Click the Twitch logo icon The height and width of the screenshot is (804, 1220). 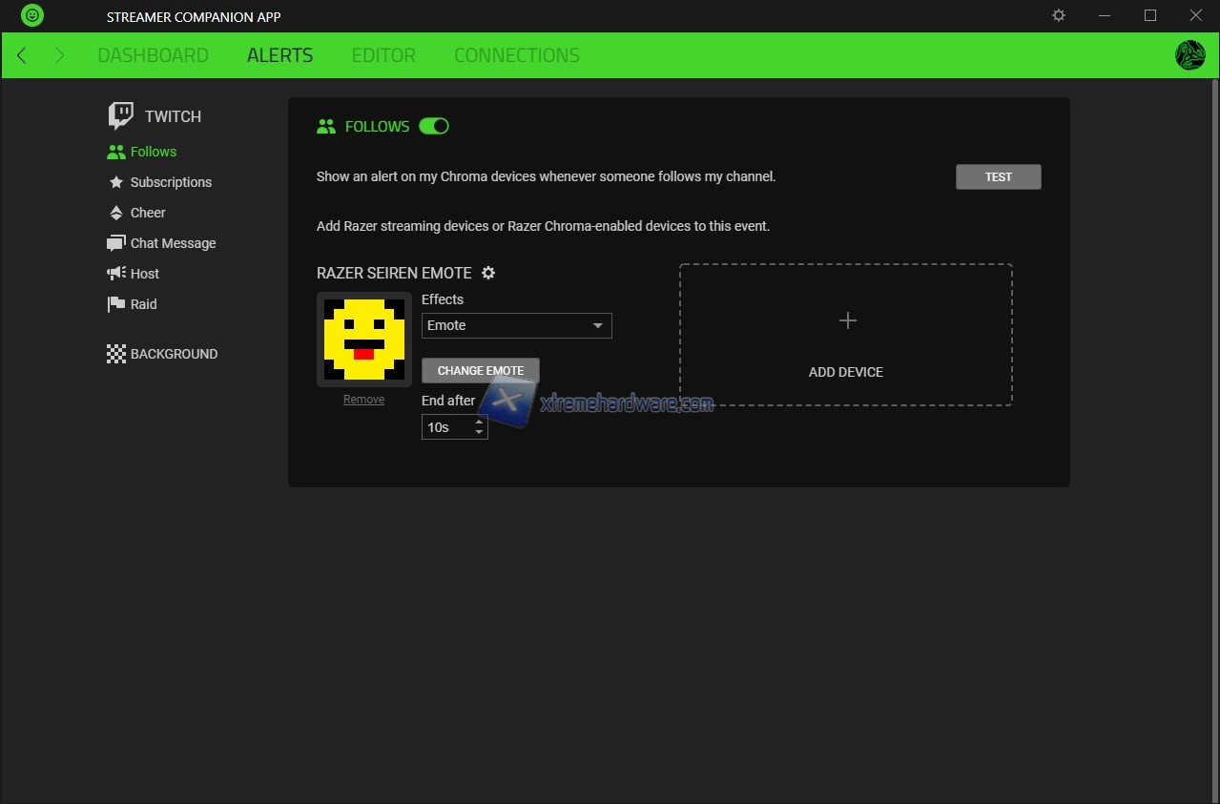click(121, 116)
